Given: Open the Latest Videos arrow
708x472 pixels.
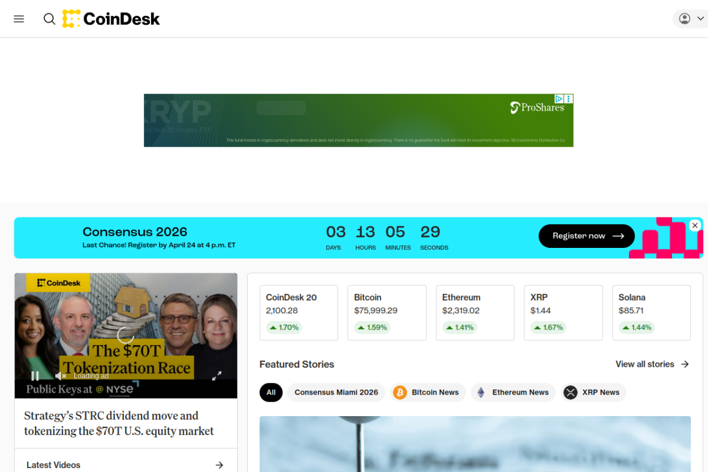Looking at the screenshot, I should coord(219,465).
